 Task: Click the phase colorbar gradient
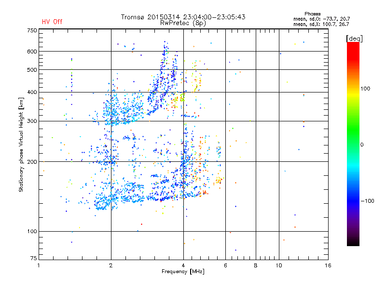pos(353,144)
